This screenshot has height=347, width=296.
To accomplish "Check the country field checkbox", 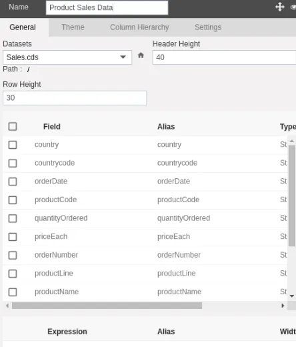I will [13, 145].
